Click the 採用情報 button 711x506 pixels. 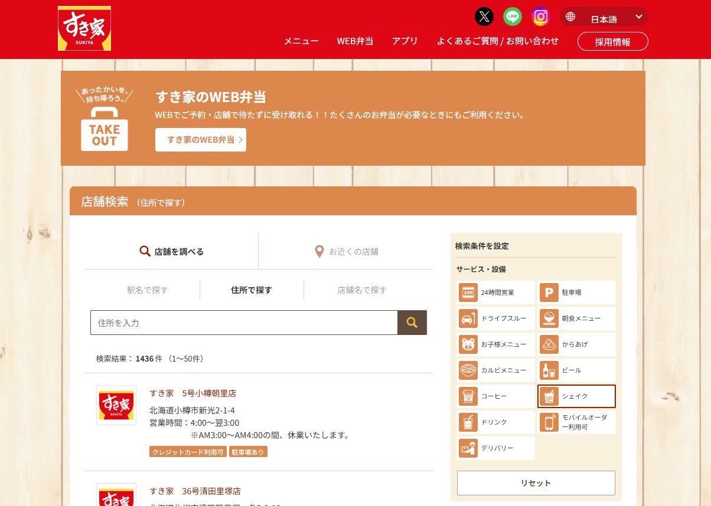(x=612, y=42)
